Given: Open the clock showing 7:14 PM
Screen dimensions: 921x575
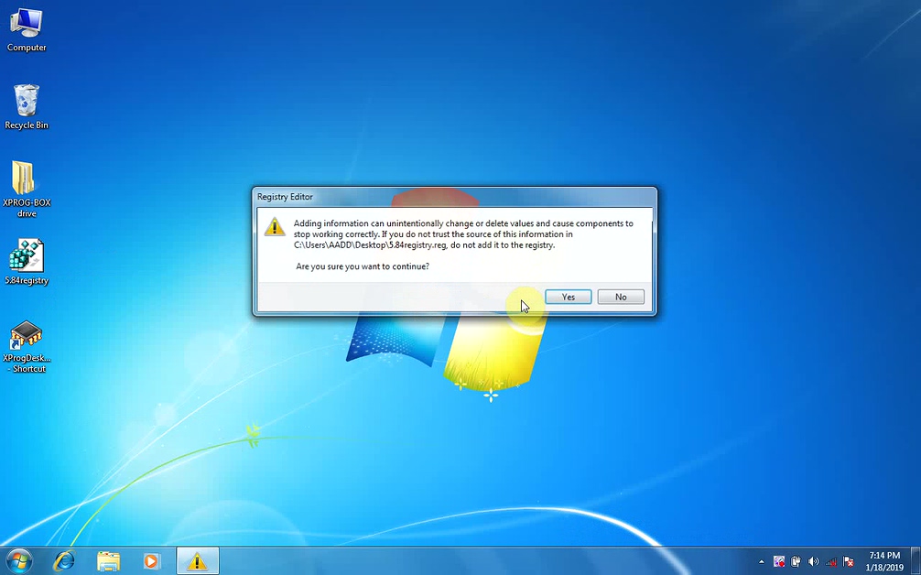Looking at the screenshot, I should click(884, 555).
